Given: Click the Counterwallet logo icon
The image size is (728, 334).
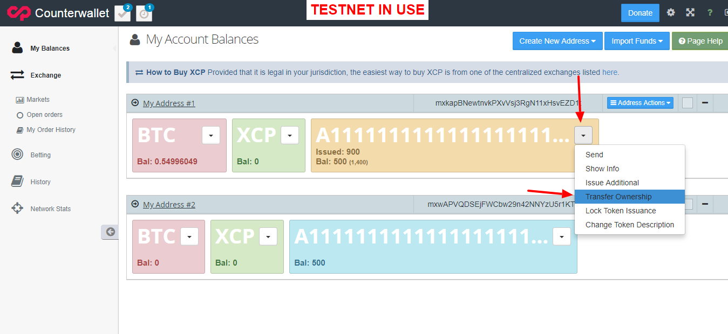Looking at the screenshot, I should click(18, 13).
